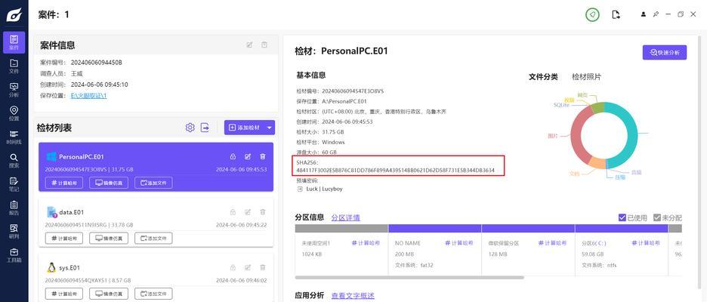Switch to 检材照片 tab

(586, 77)
